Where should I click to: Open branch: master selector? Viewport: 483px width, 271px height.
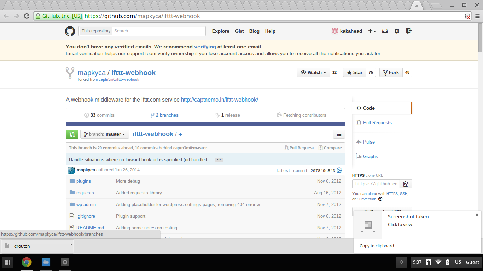coord(104,134)
